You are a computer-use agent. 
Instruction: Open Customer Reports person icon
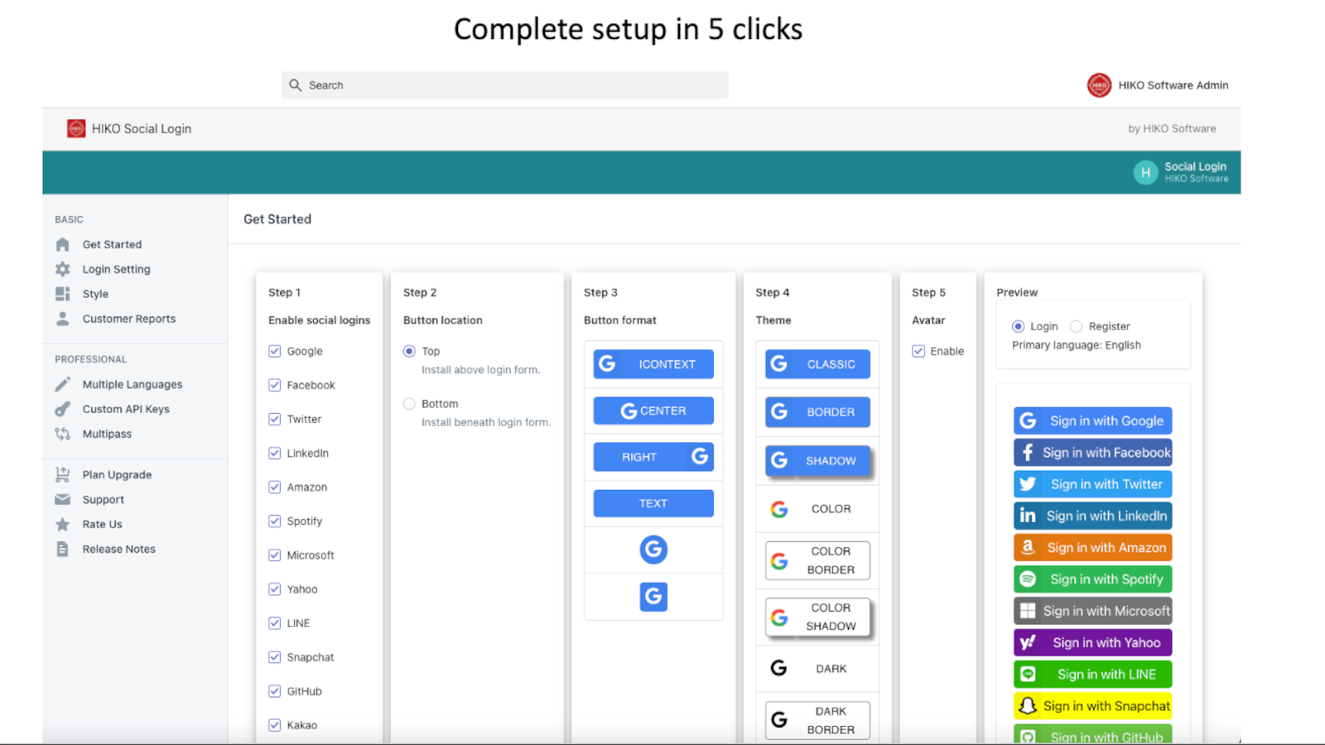pos(62,319)
